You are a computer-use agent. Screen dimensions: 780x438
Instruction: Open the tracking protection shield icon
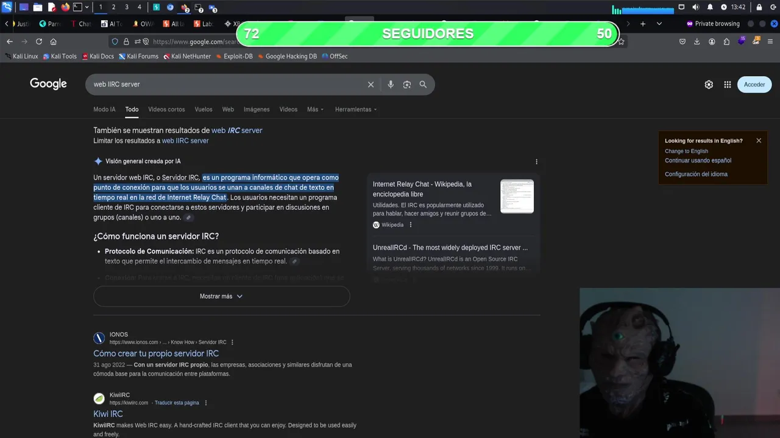(115, 41)
